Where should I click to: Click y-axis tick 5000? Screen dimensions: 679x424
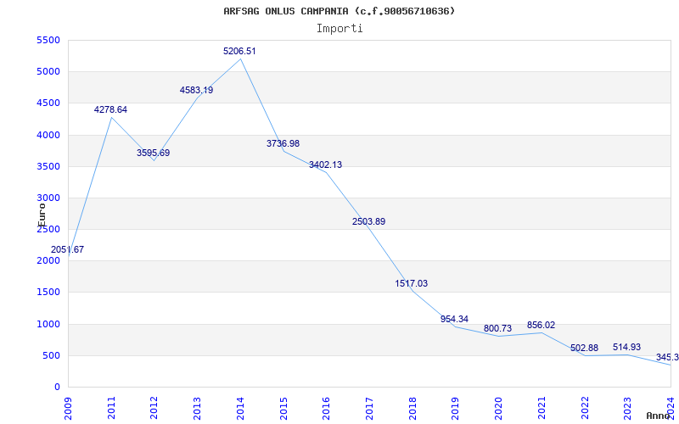(x=48, y=72)
